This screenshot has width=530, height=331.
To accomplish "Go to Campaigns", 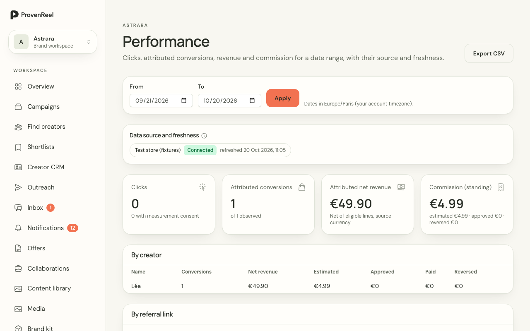I will pyautogui.click(x=43, y=107).
